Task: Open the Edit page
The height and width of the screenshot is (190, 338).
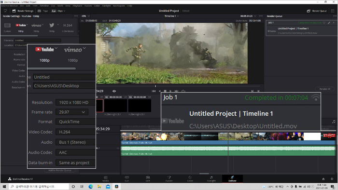Action: coord(148,178)
